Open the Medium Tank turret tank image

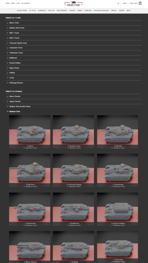click(x=73, y=132)
